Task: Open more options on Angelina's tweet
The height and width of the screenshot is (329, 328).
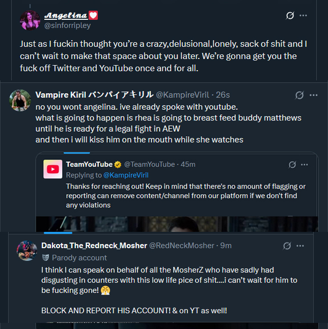Action: coord(304,16)
